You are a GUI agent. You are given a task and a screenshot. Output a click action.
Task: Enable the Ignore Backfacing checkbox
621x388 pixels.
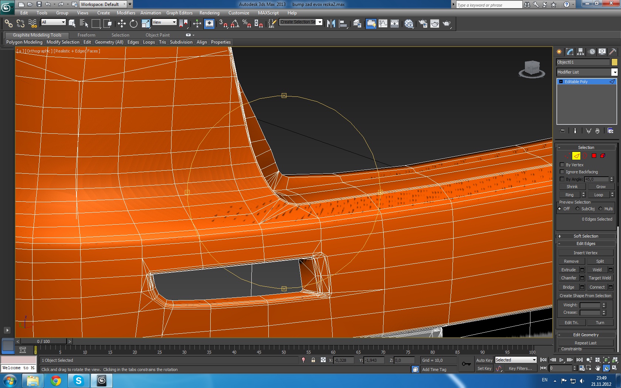click(x=562, y=172)
